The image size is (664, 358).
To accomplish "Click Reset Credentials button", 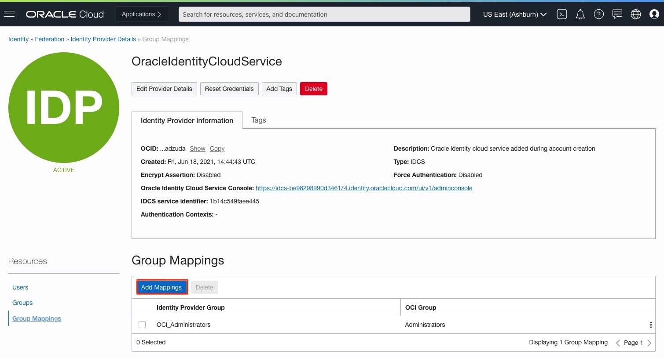I will [229, 89].
